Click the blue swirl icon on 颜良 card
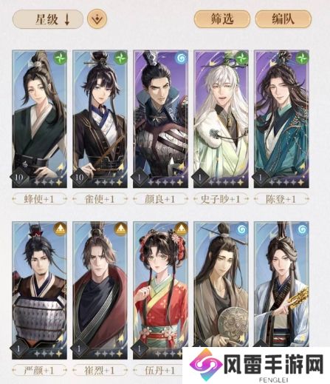Image resolution: width=330 pixels, height=384 pixels. pos(182,58)
